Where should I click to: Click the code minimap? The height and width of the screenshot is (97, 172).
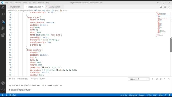(x=163, y=24)
